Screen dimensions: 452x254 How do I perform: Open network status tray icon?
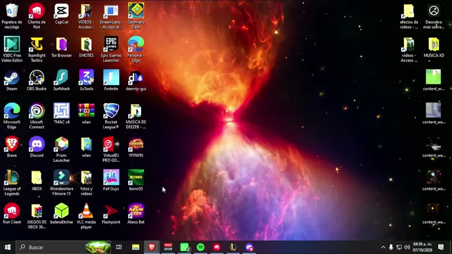coord(399,247)
